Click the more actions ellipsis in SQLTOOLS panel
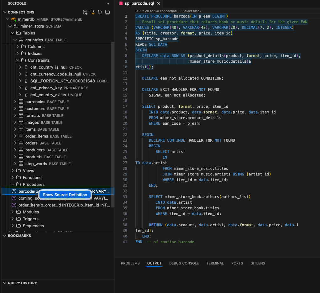This screenshot has height=293, width=320. coord(107,3)
